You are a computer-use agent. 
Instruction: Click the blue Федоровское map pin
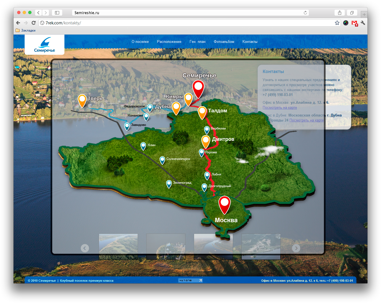pyautogui.click(x=150, y=108)
